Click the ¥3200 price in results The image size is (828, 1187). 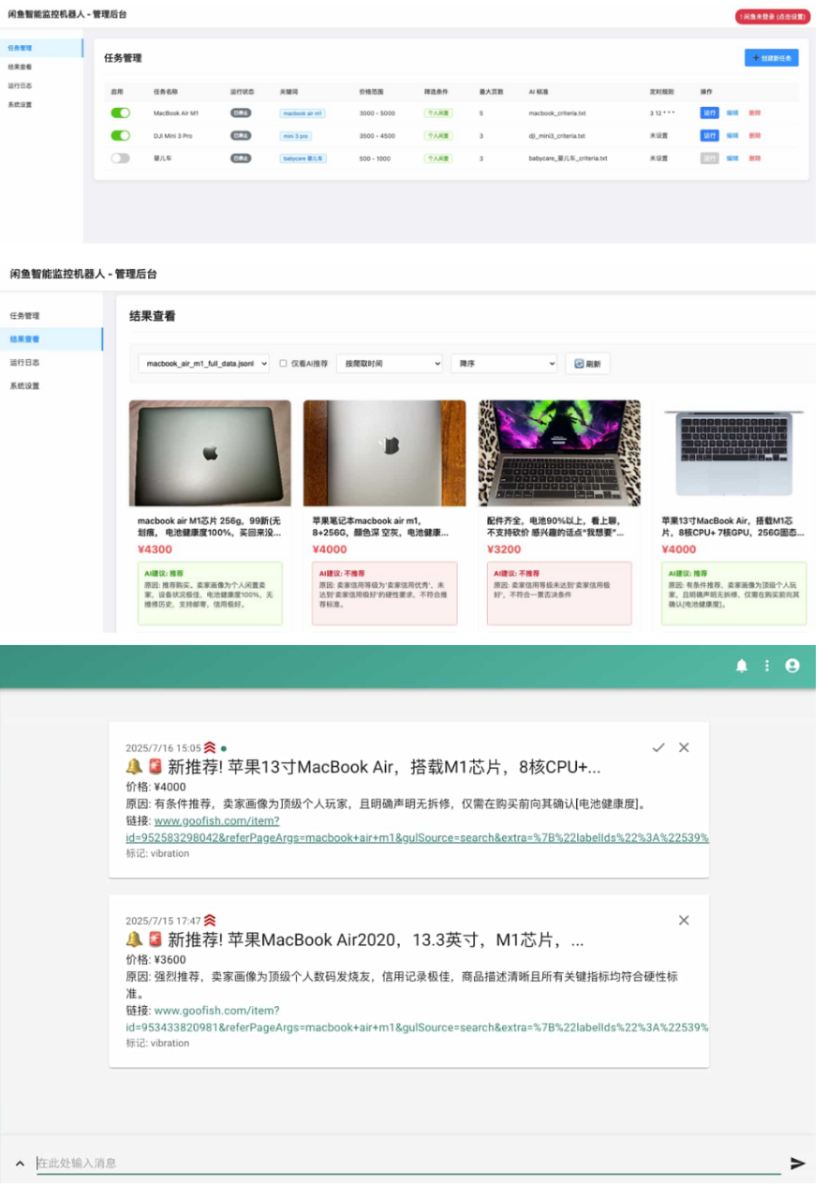504,549
